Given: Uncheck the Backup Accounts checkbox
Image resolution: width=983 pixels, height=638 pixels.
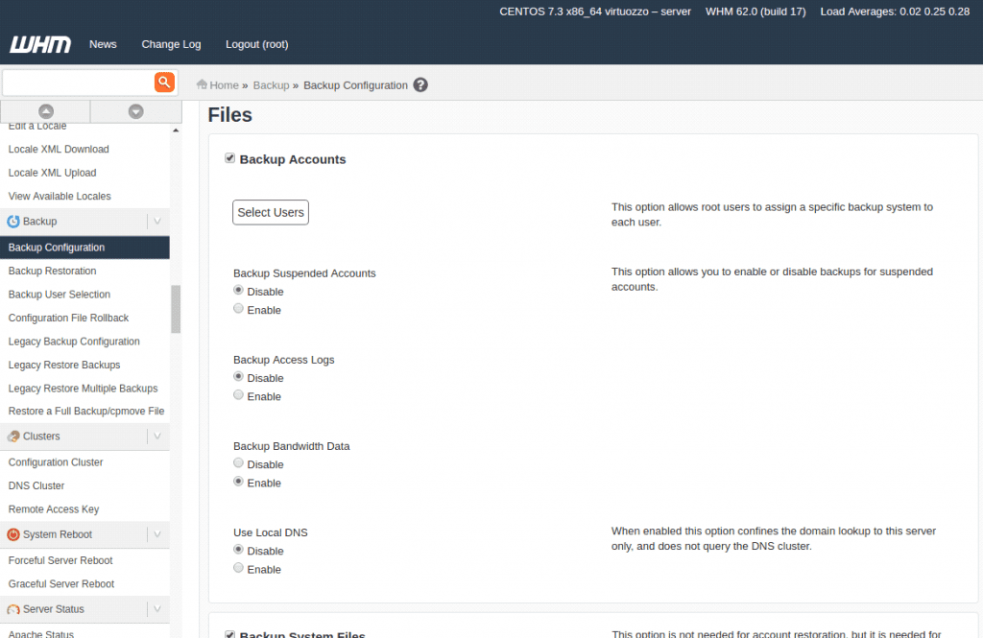Looking at the screenshot, I should click(x=230, y=158).
